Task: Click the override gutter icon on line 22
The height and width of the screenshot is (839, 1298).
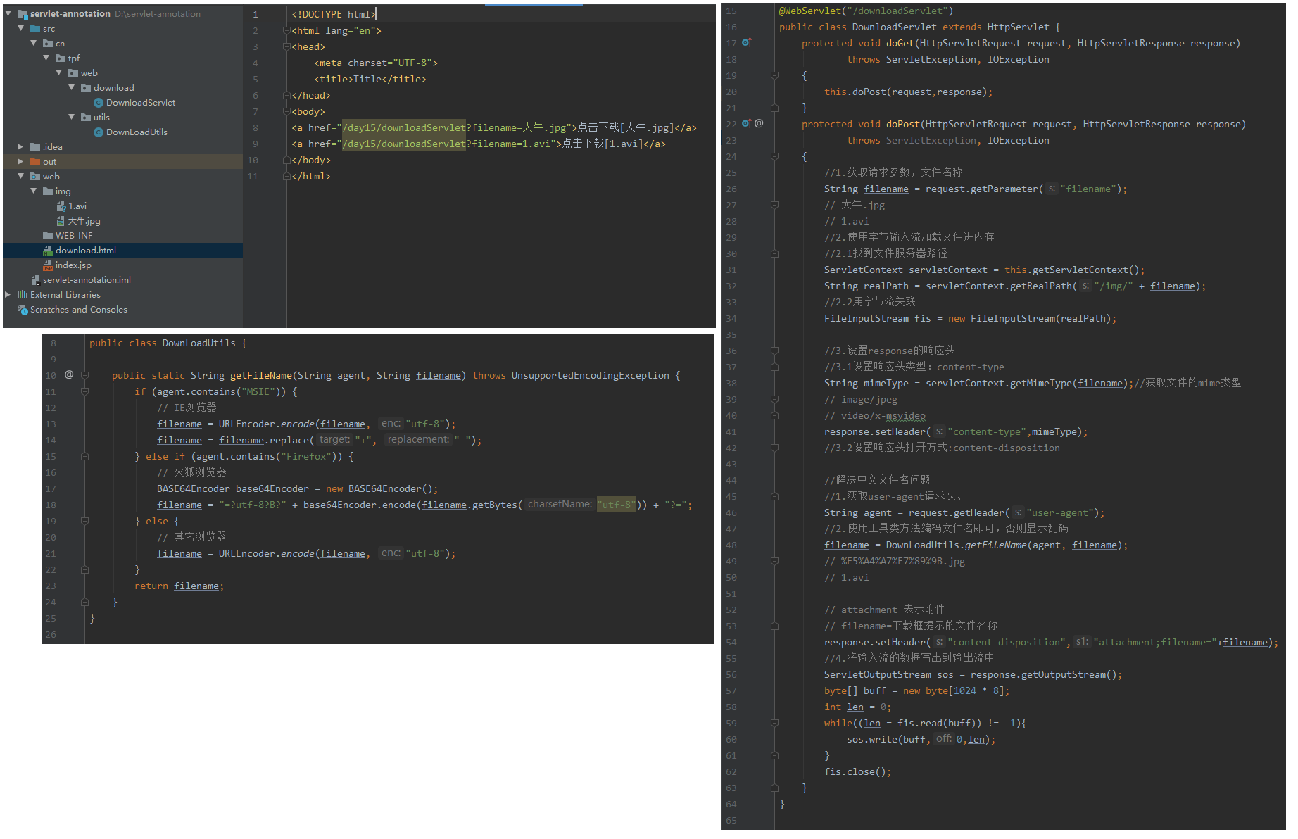Action: (x=747, y=124)
